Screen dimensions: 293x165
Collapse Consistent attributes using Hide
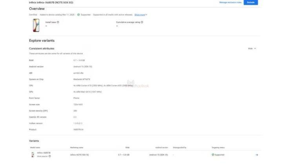tap(252, 48)
